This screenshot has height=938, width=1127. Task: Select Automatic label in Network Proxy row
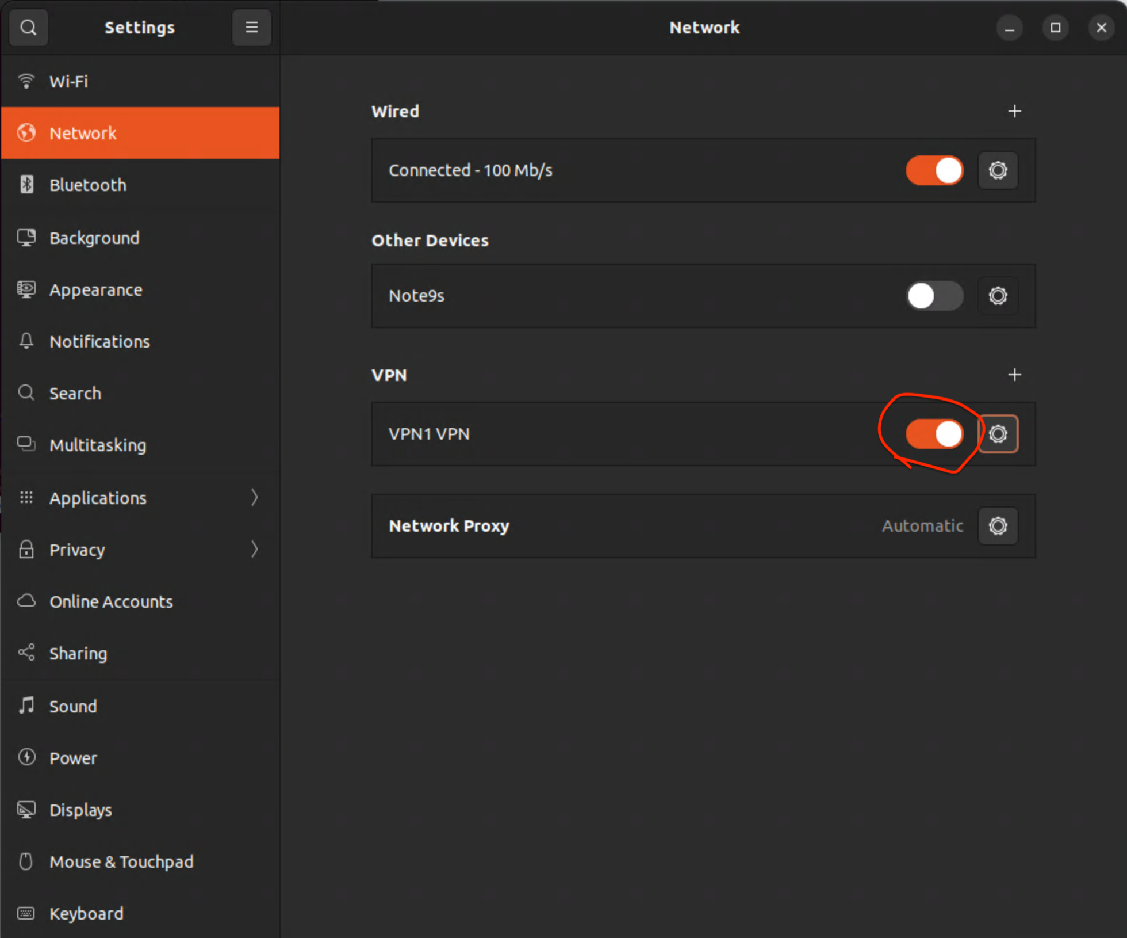922,526
